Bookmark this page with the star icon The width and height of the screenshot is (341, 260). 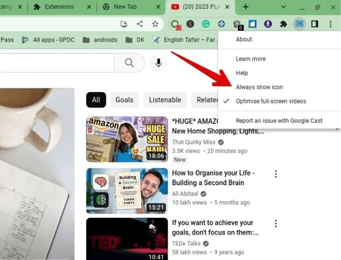[155, 24]
